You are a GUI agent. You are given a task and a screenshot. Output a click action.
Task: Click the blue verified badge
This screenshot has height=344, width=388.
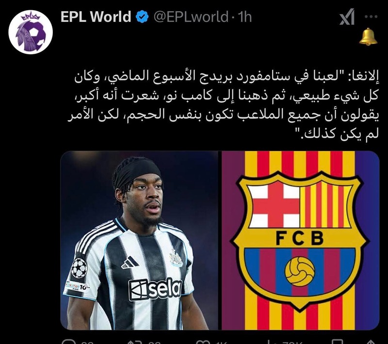point(142,17)
